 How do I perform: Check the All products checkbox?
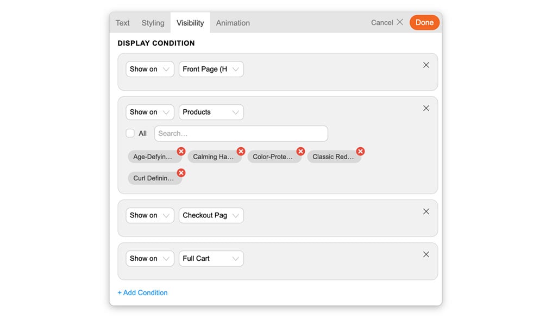(x=130, y=133)
